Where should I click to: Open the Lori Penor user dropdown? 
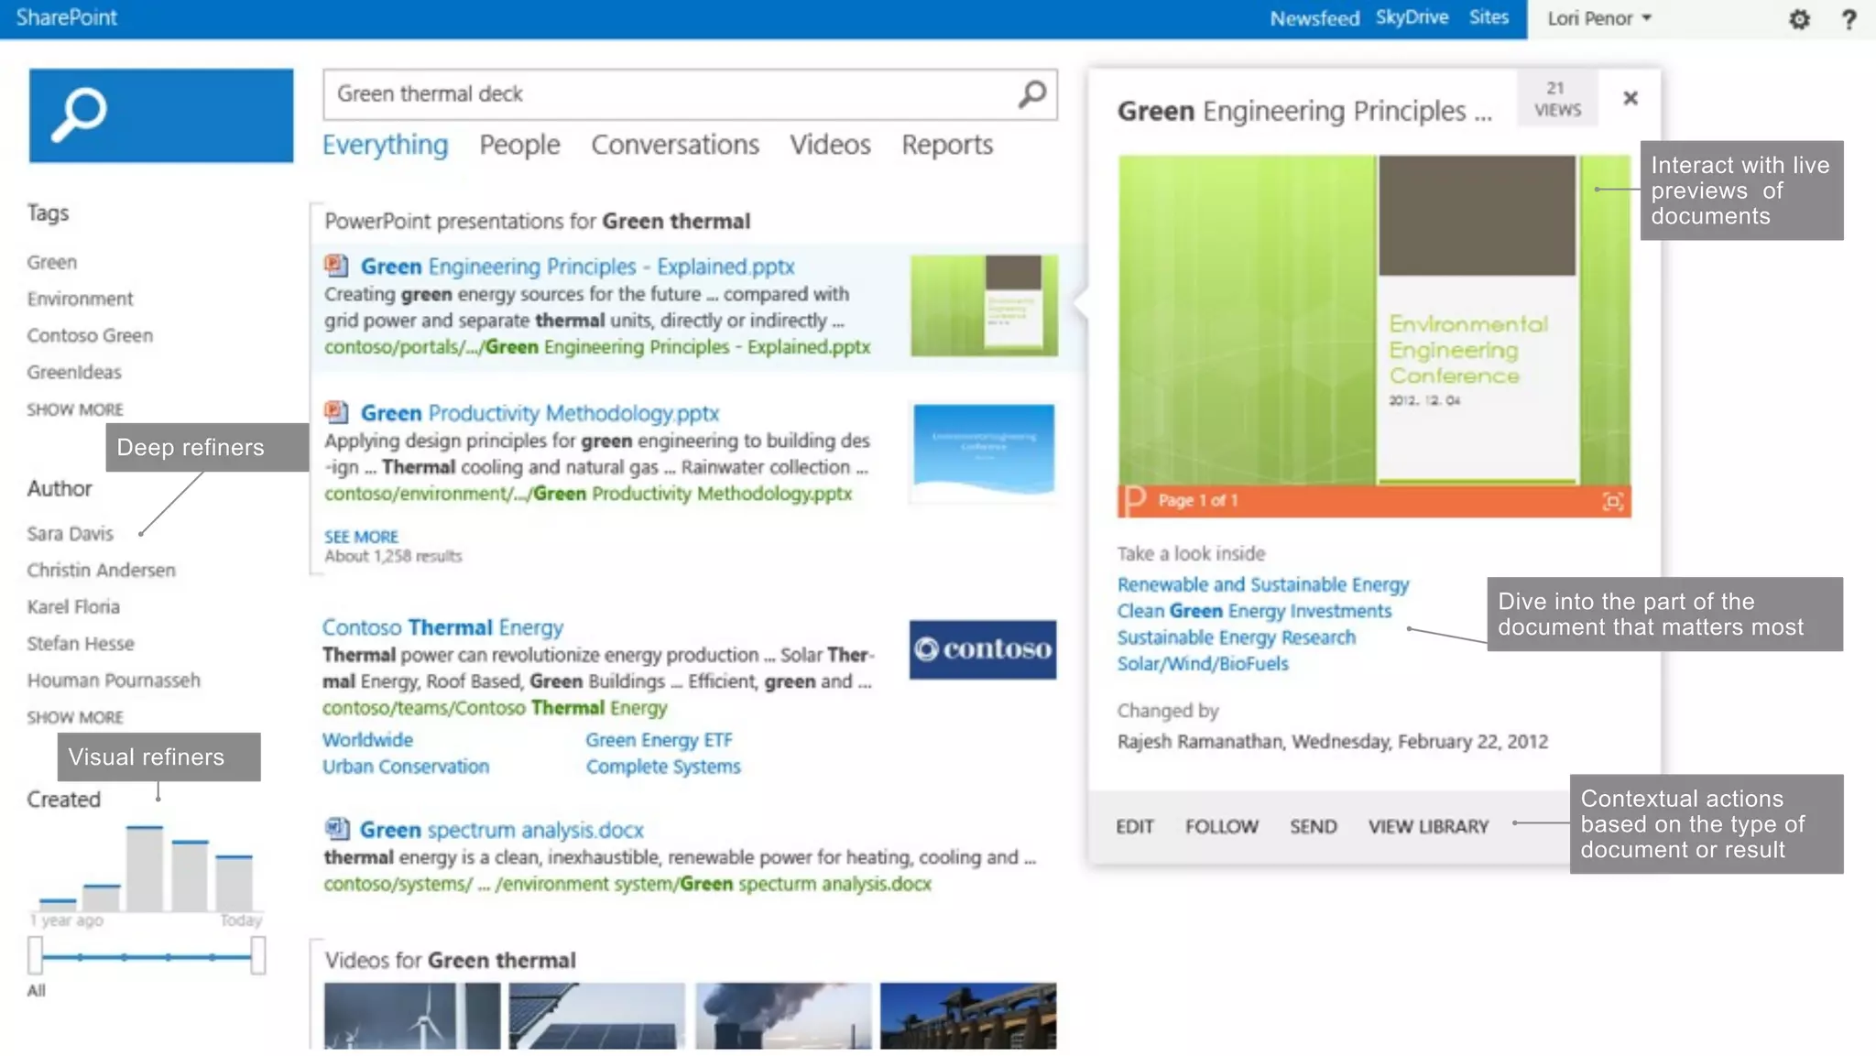click(1599, 18)
